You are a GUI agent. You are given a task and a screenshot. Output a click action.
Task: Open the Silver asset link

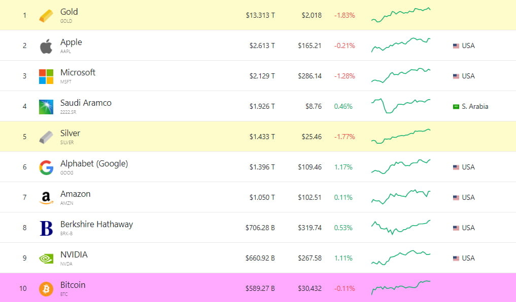(x=70, y=133)
